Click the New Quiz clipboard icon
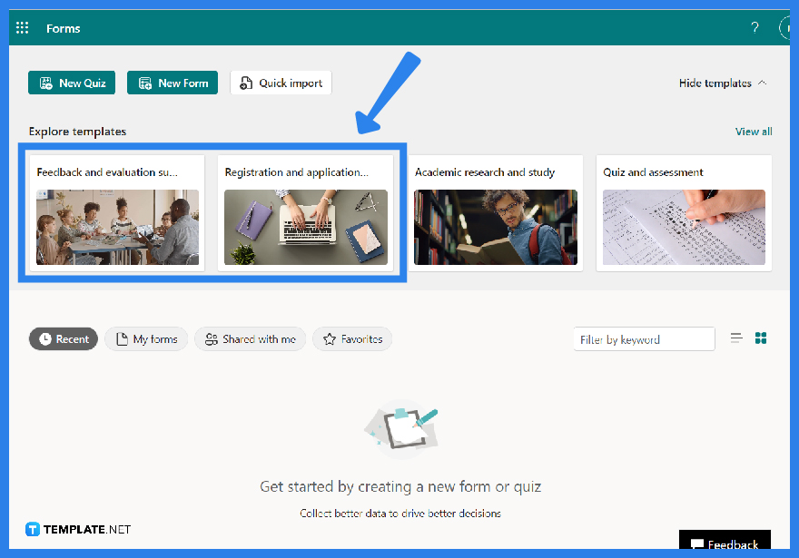799x558 pixels. (45, 83)
